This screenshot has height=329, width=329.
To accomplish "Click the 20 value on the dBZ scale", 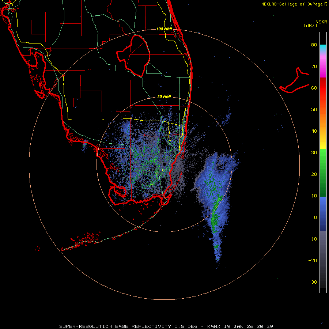I will 314,174.
